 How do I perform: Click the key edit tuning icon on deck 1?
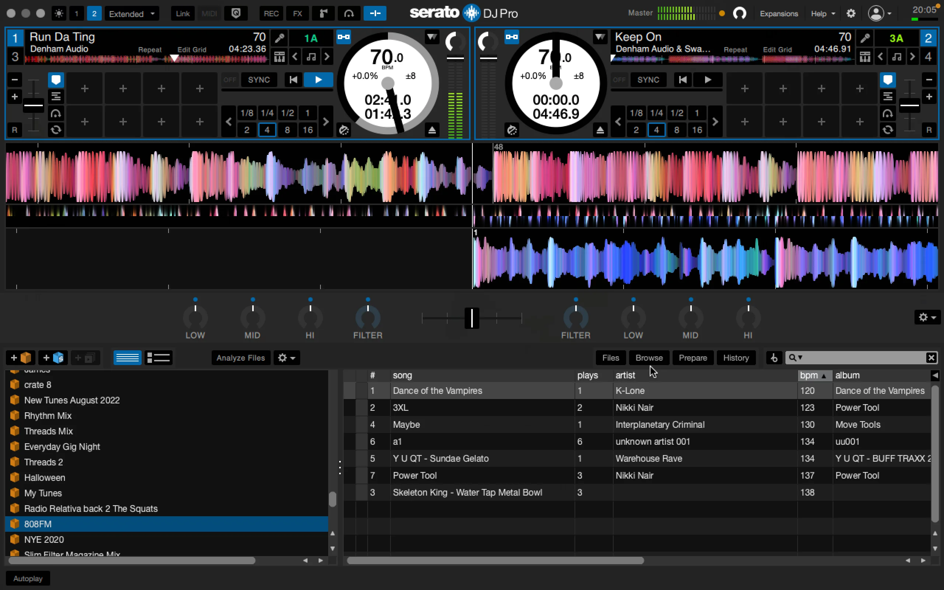pos(279,38)
